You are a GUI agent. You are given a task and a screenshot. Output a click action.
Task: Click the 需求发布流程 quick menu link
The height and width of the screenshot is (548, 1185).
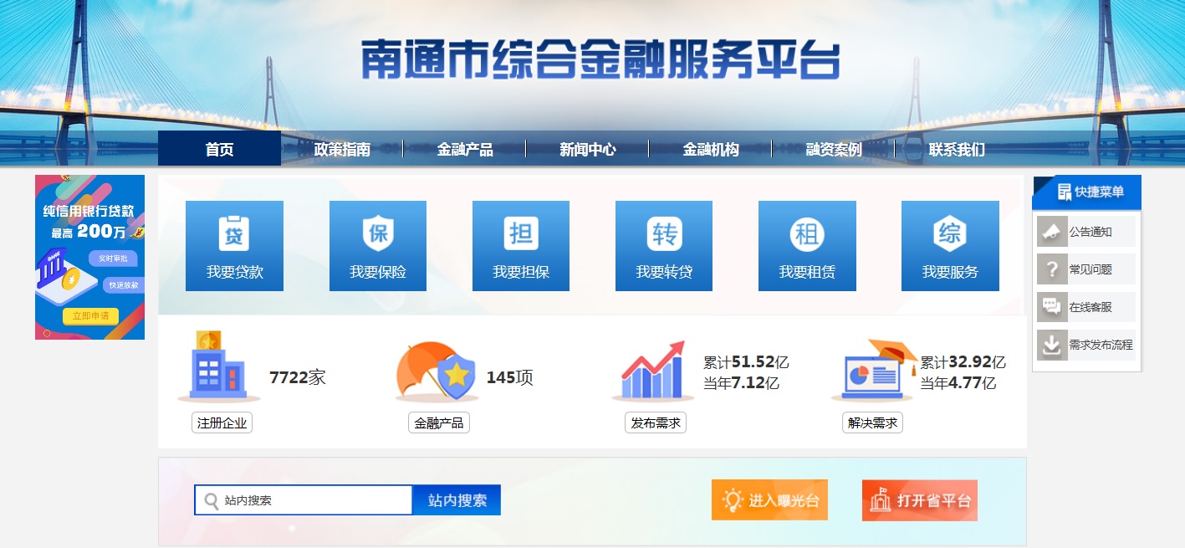tap(1101, 345)
